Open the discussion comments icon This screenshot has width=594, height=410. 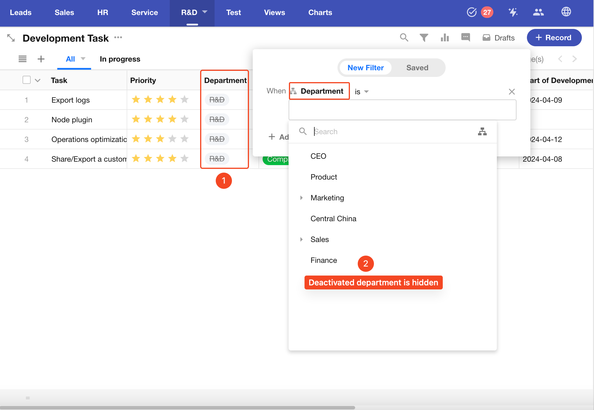[465, 37]
